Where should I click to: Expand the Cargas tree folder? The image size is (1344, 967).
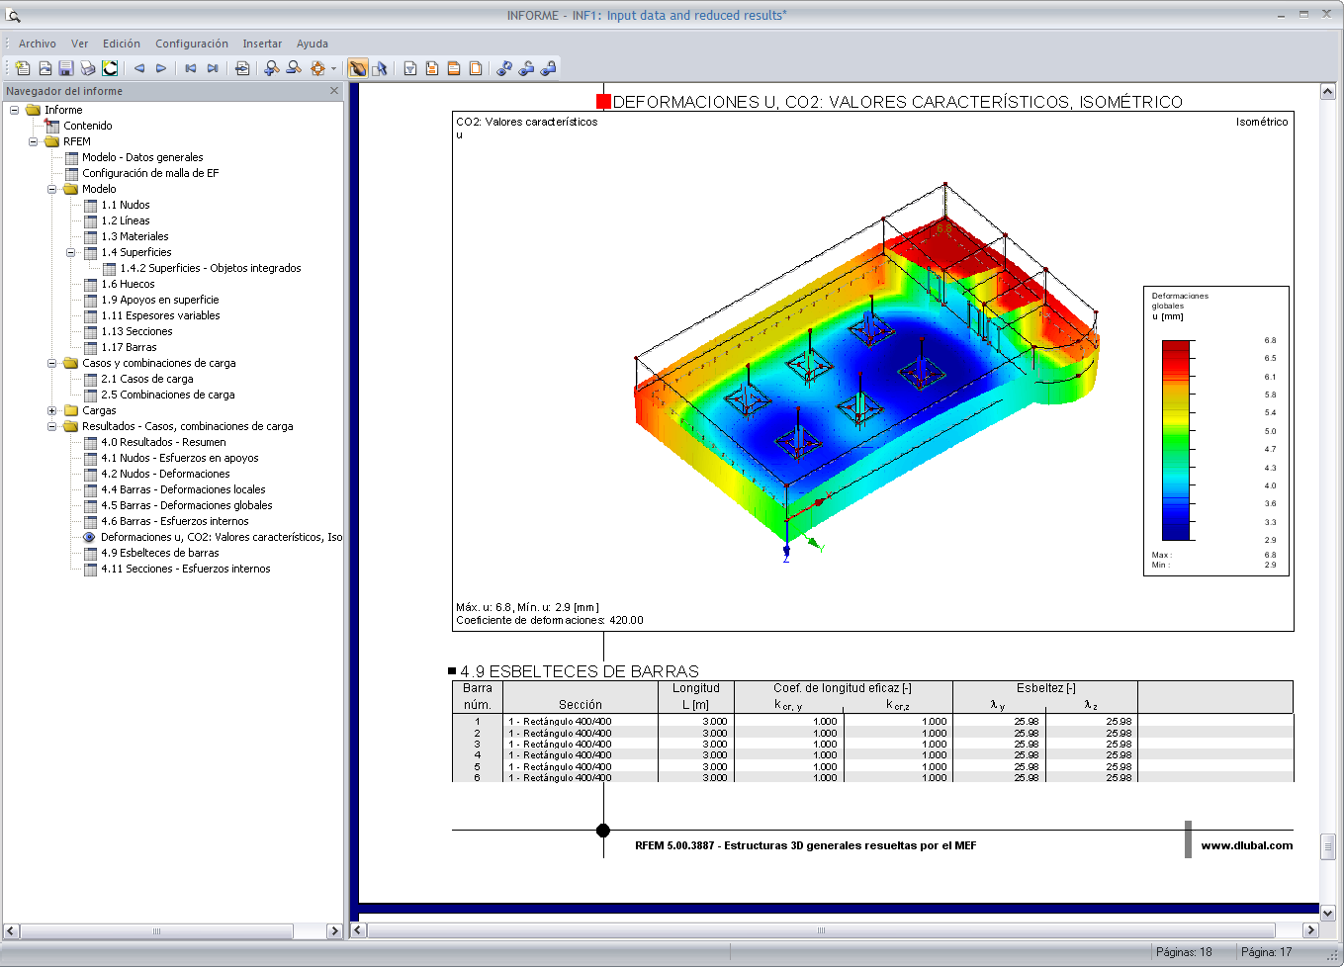tap(52, 410)
